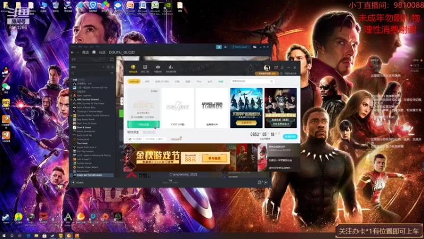Select the CSGO game card
This screenshot has height=239, width=424.
[178, 108]
